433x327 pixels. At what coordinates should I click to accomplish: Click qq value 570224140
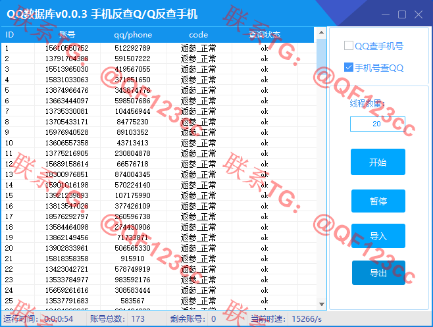point(132,185)
